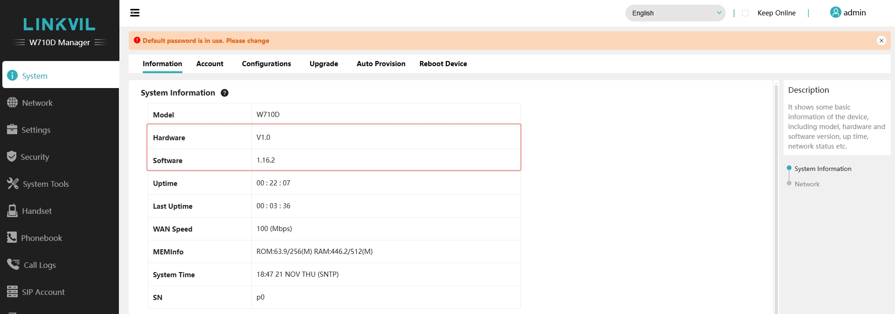Open the Call Logs phone icon
The width and height of the screenshot is (895, 314).
[x=13, y=264]
